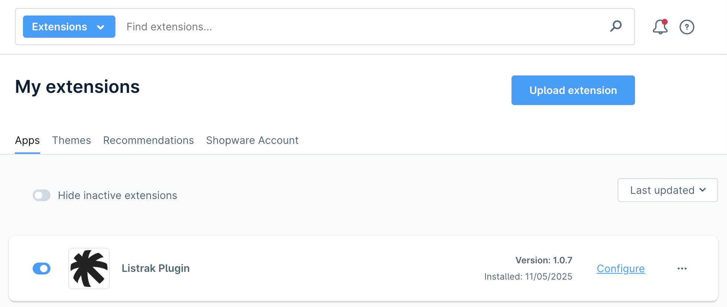Screen dimensions: 727x307
Task: Open the Last updated sort dropdown
Action: 667,190
